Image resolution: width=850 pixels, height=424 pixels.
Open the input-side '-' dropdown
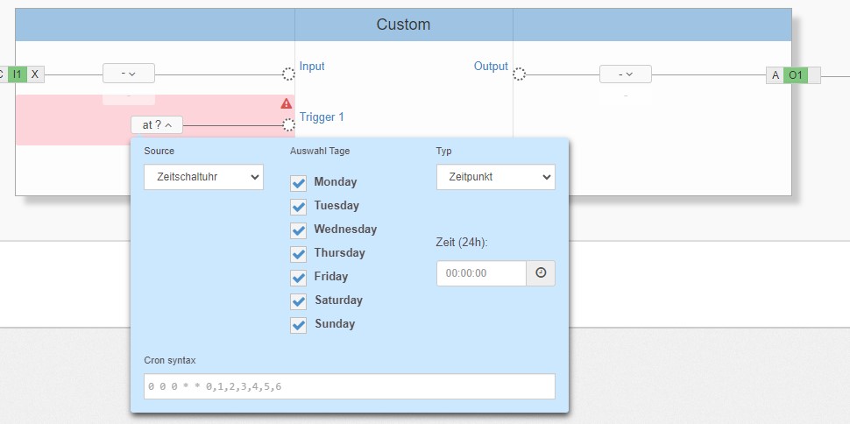click(x=129, y=74)
